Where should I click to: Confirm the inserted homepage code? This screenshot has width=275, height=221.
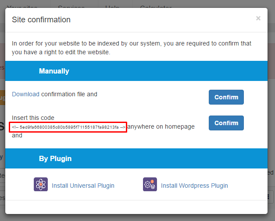pos(226,123)
